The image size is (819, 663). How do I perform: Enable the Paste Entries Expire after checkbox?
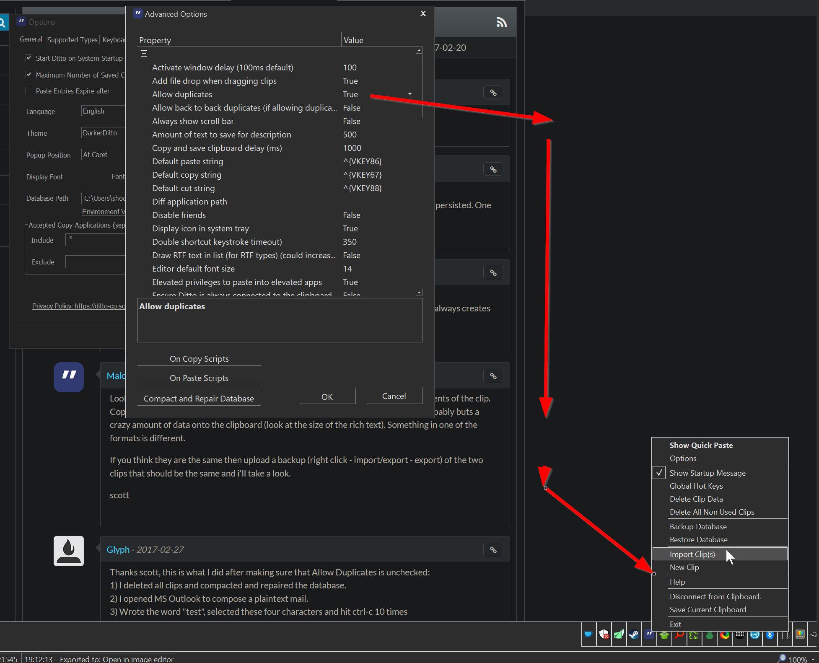pyautogui.click(x=29, y=91)
